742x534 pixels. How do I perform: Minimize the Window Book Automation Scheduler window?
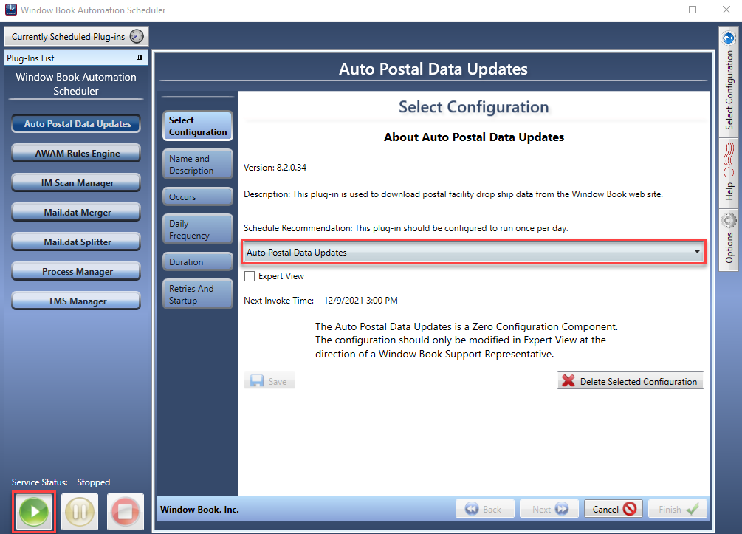(x=659, y=10)
